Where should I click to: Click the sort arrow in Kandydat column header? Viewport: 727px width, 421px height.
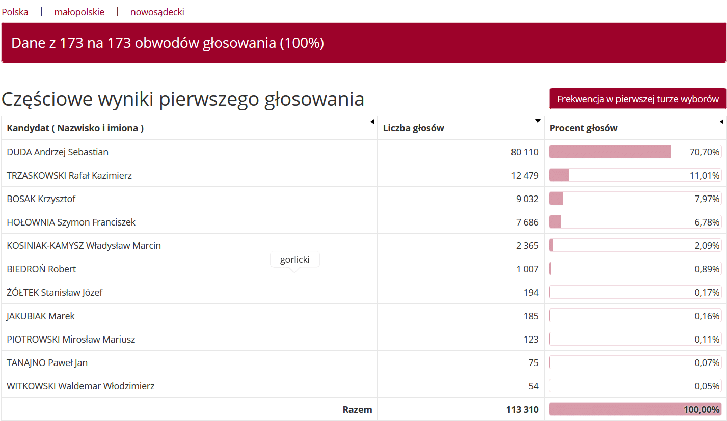tap(372, 121)
